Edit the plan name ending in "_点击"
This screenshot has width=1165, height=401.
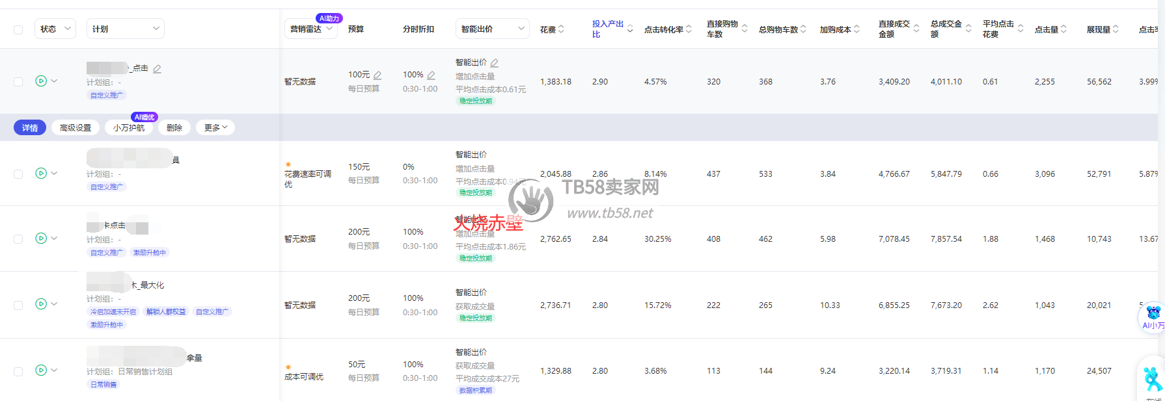click(157, 69)
